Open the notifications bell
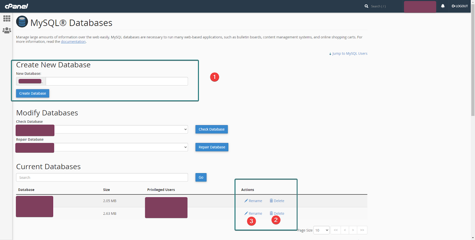Screen dimensions: 475x240 443,6
